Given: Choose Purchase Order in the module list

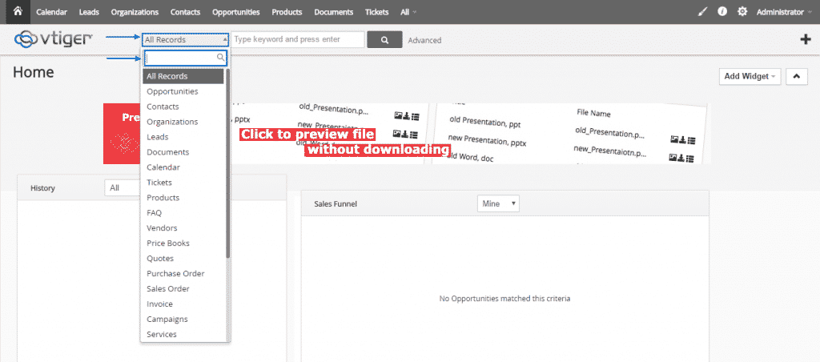Looking at the screenshot, I should (x=175, y=274).
